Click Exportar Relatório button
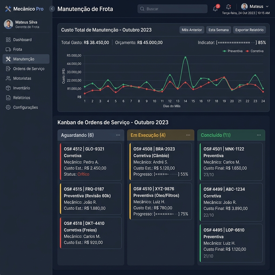275x275 pixels. [x=249, y=30]
